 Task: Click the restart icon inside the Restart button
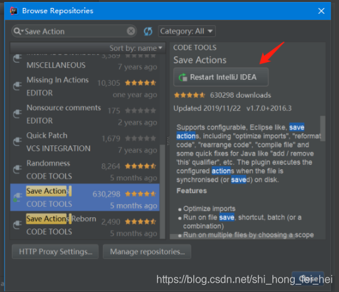(x=183, y=77)
